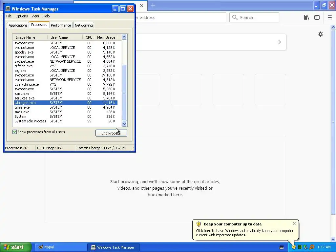
Task: Open new tab page settings gear
Action: 320,34
